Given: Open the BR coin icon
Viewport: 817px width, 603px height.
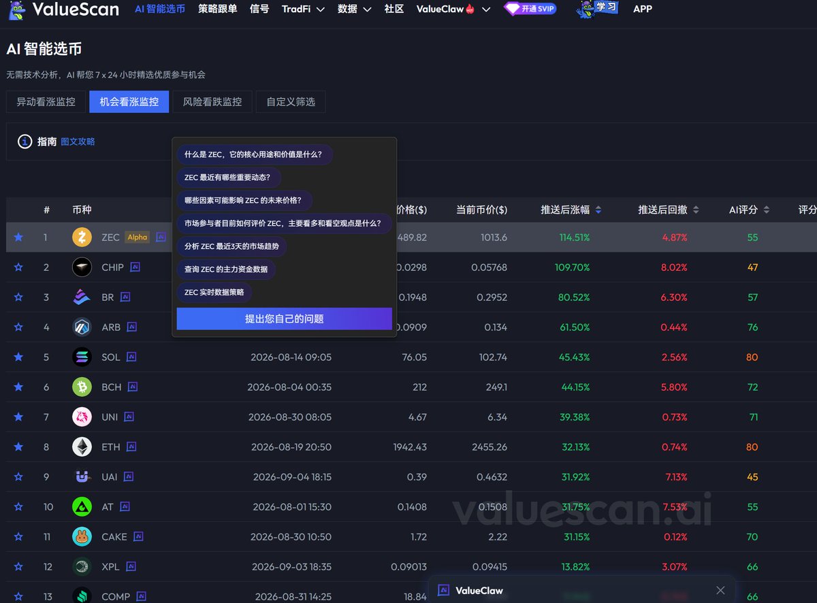Looking at the screenshot, I should (x=82, y=297).
